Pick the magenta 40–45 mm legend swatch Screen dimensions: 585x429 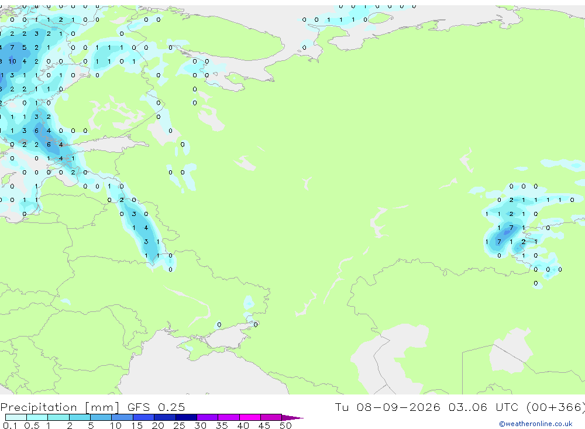click(x=250, y=417)
